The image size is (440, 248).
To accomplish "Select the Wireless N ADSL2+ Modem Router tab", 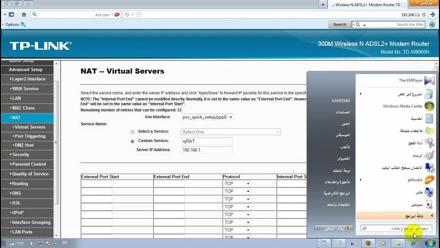I will coord(368,5).
